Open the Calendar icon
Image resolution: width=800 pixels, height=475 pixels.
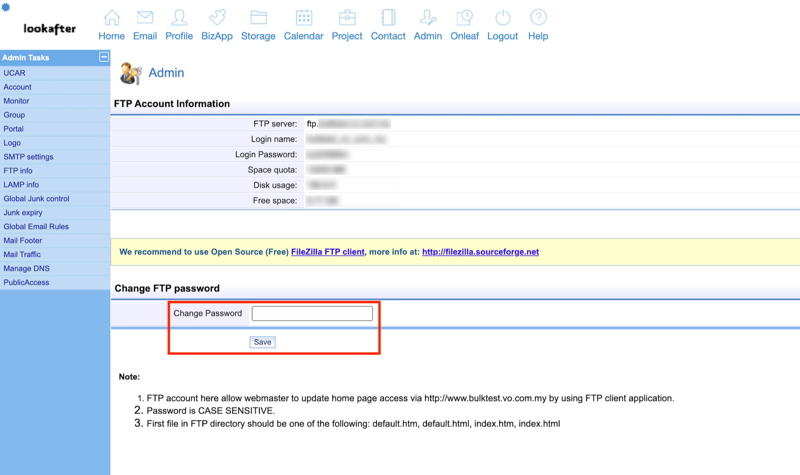[304, 18]
